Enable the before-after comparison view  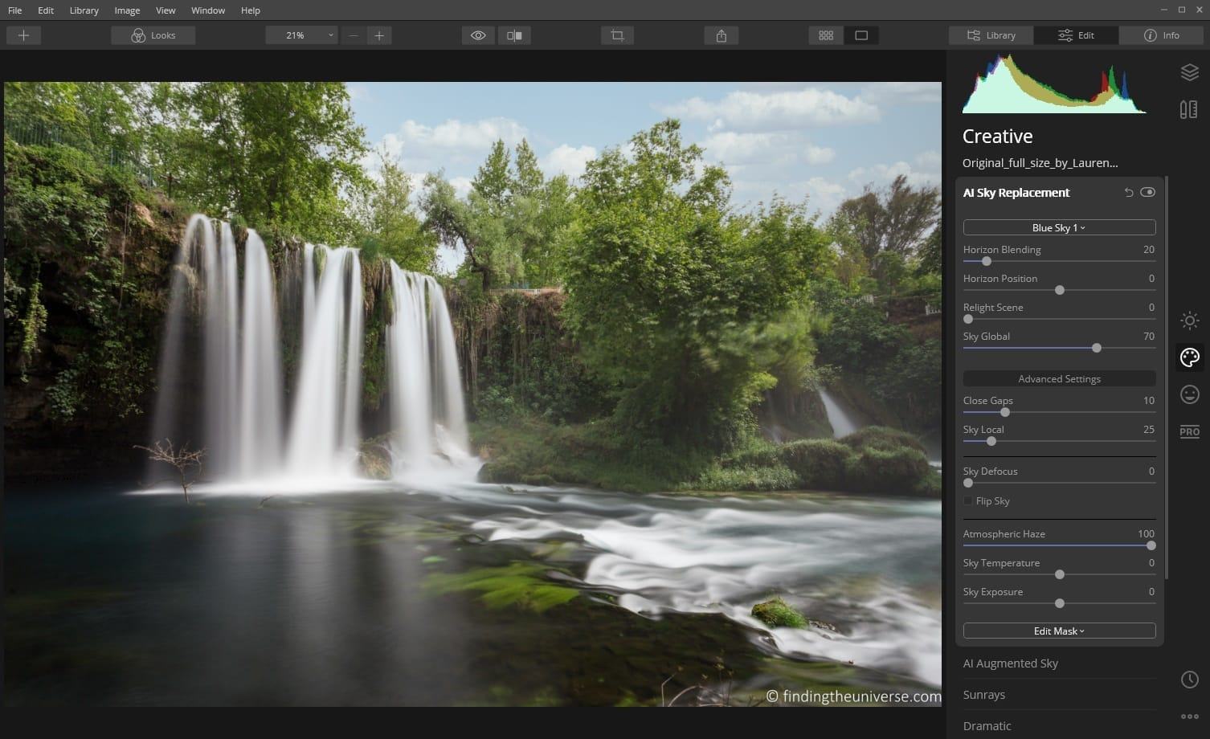pyautogui.click(x=514, y=35)
